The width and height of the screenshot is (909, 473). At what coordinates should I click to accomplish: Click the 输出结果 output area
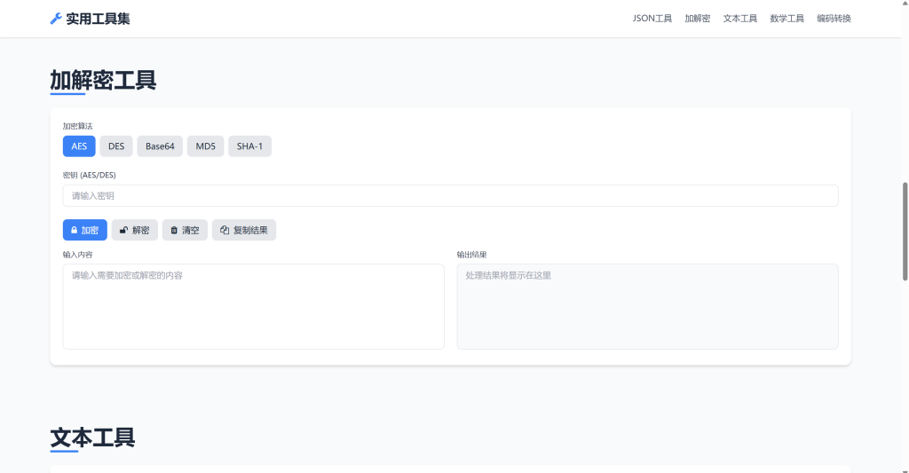647,307
